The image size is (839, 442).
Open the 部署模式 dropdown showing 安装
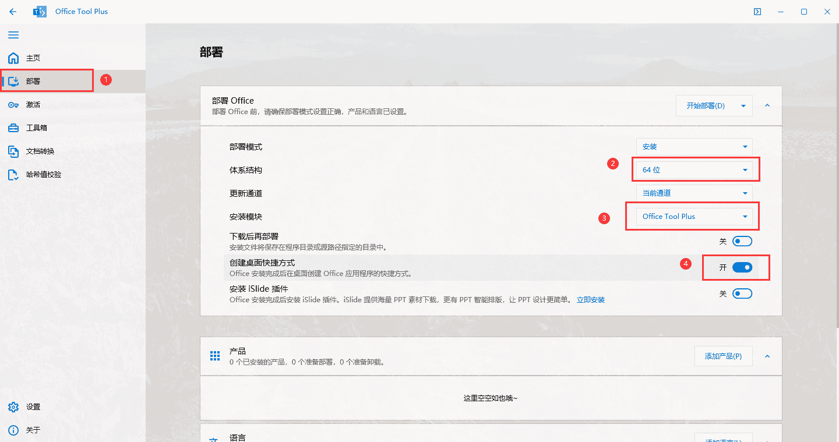point(695,147)
